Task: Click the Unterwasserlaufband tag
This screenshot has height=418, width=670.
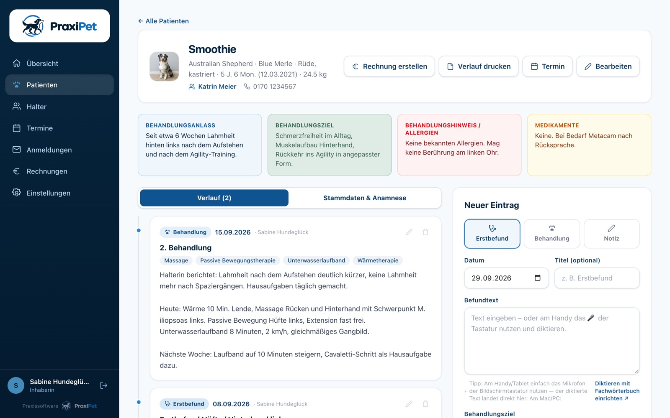Action: 316,260
